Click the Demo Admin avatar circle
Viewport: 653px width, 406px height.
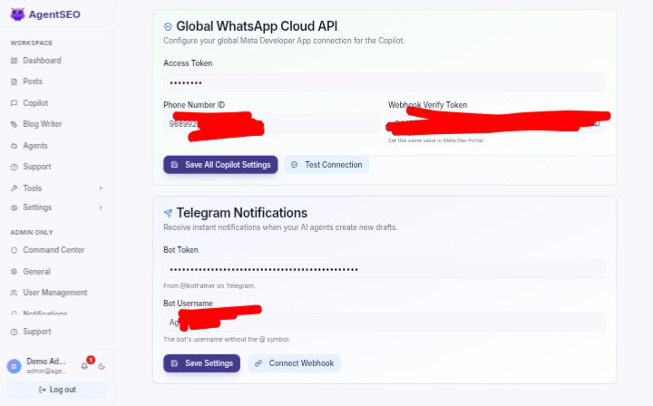[15, 366]
